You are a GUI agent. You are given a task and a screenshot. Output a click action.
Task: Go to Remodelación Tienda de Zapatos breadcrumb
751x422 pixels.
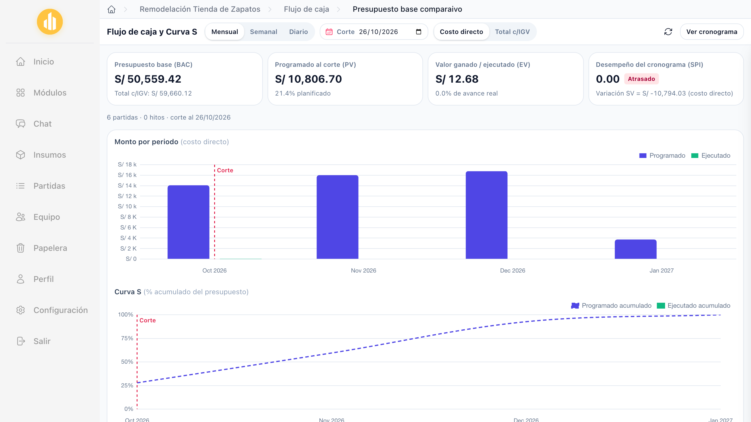tap(200, 9)
